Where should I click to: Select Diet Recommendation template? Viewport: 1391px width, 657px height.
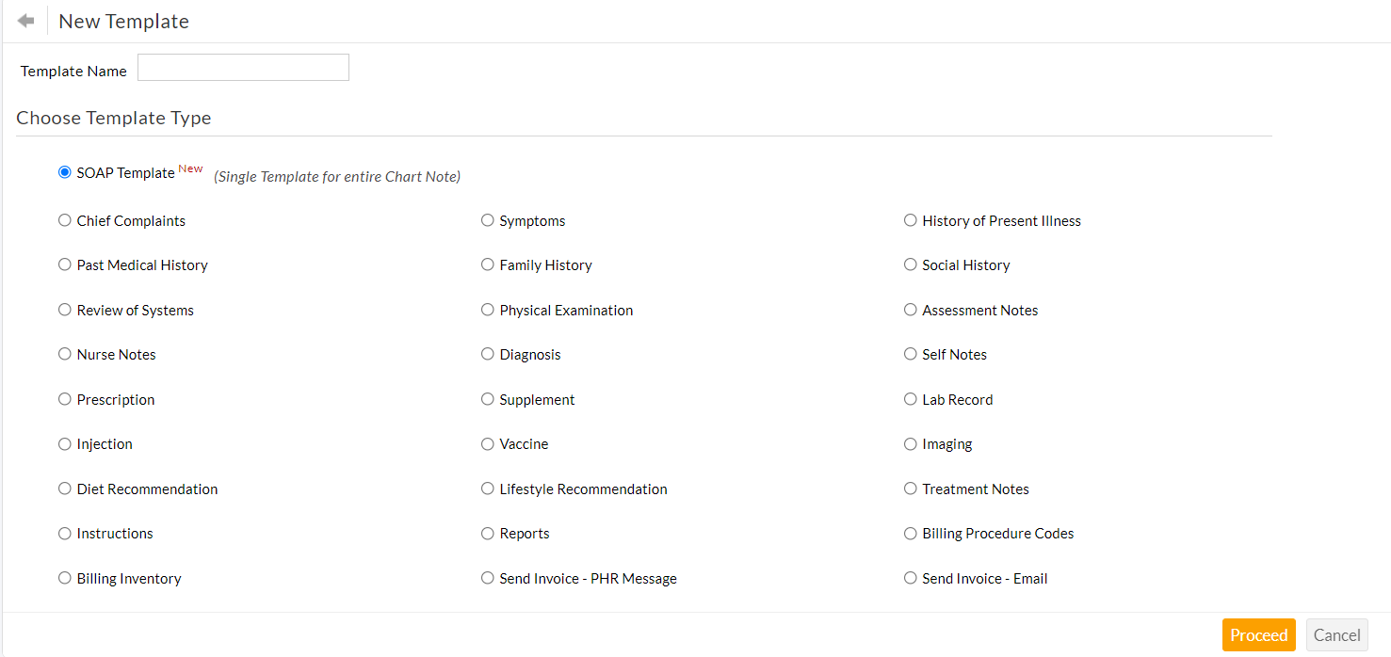(64, 489)
